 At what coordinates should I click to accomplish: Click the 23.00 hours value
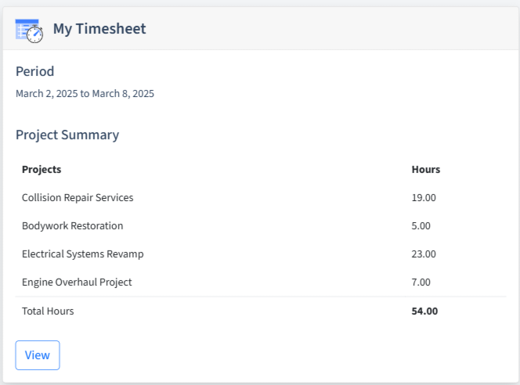click(x=424, y=254)
